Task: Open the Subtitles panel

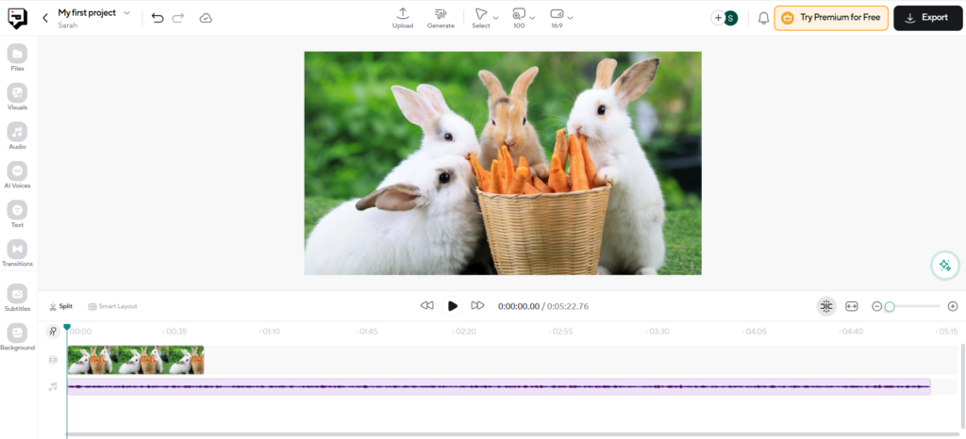Action: coord(17,299)
